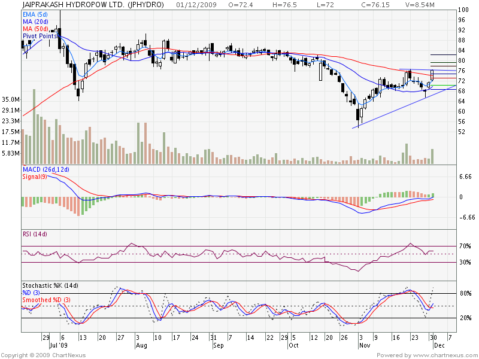Click the RSI (14d) indicator label
Image resolution: width=479 pixels, height=359 pixels.
(35, 234)
